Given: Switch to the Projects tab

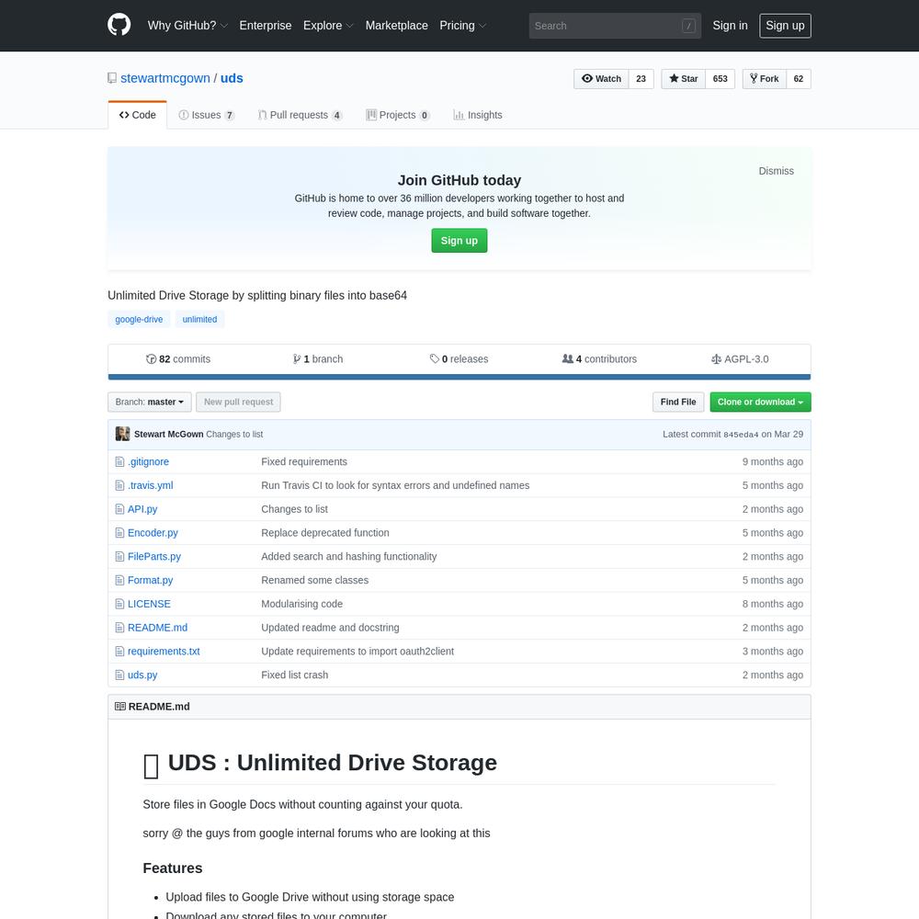Looking at the screenshot, I should click(x=398, y=115).
